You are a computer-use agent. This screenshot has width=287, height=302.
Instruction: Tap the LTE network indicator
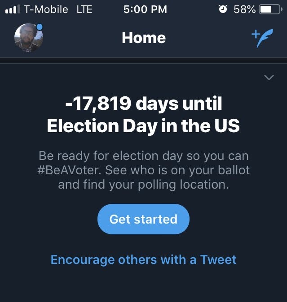click(x=84, y=9)
